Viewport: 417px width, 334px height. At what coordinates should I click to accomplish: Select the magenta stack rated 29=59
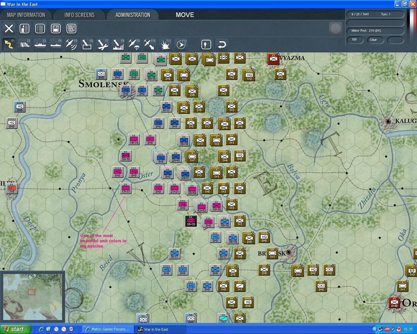(x=192, y=190)
